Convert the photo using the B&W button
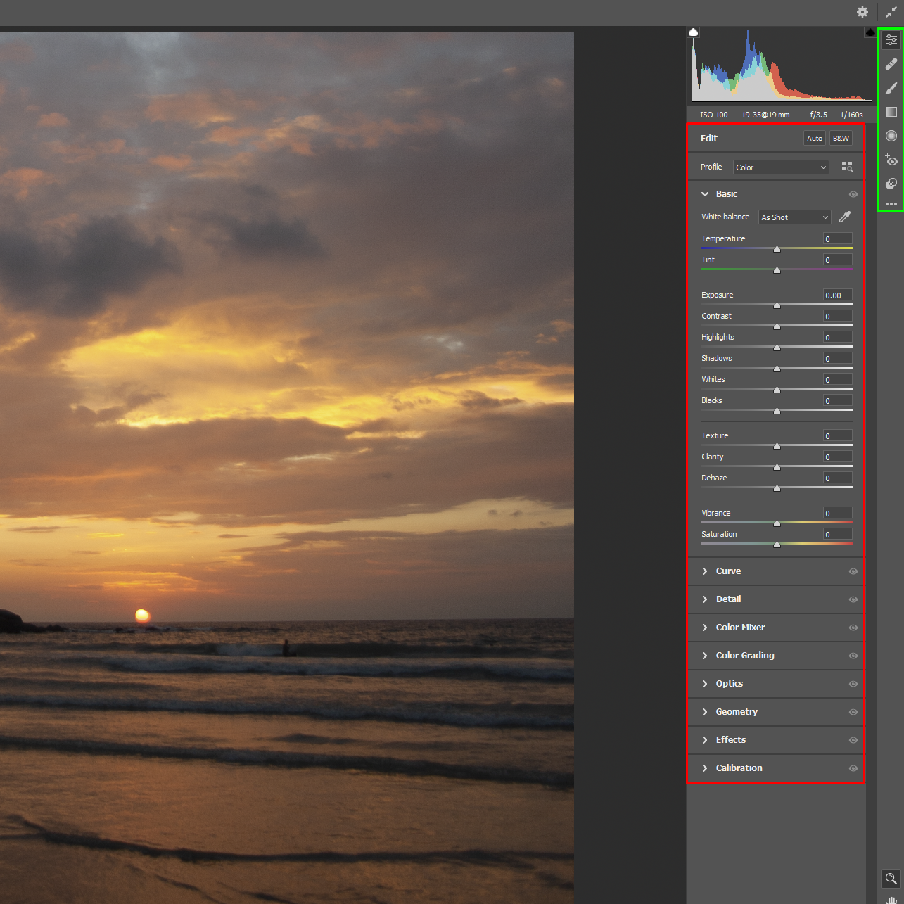Screen dimensions: 904x904 [x=840, y=138]
